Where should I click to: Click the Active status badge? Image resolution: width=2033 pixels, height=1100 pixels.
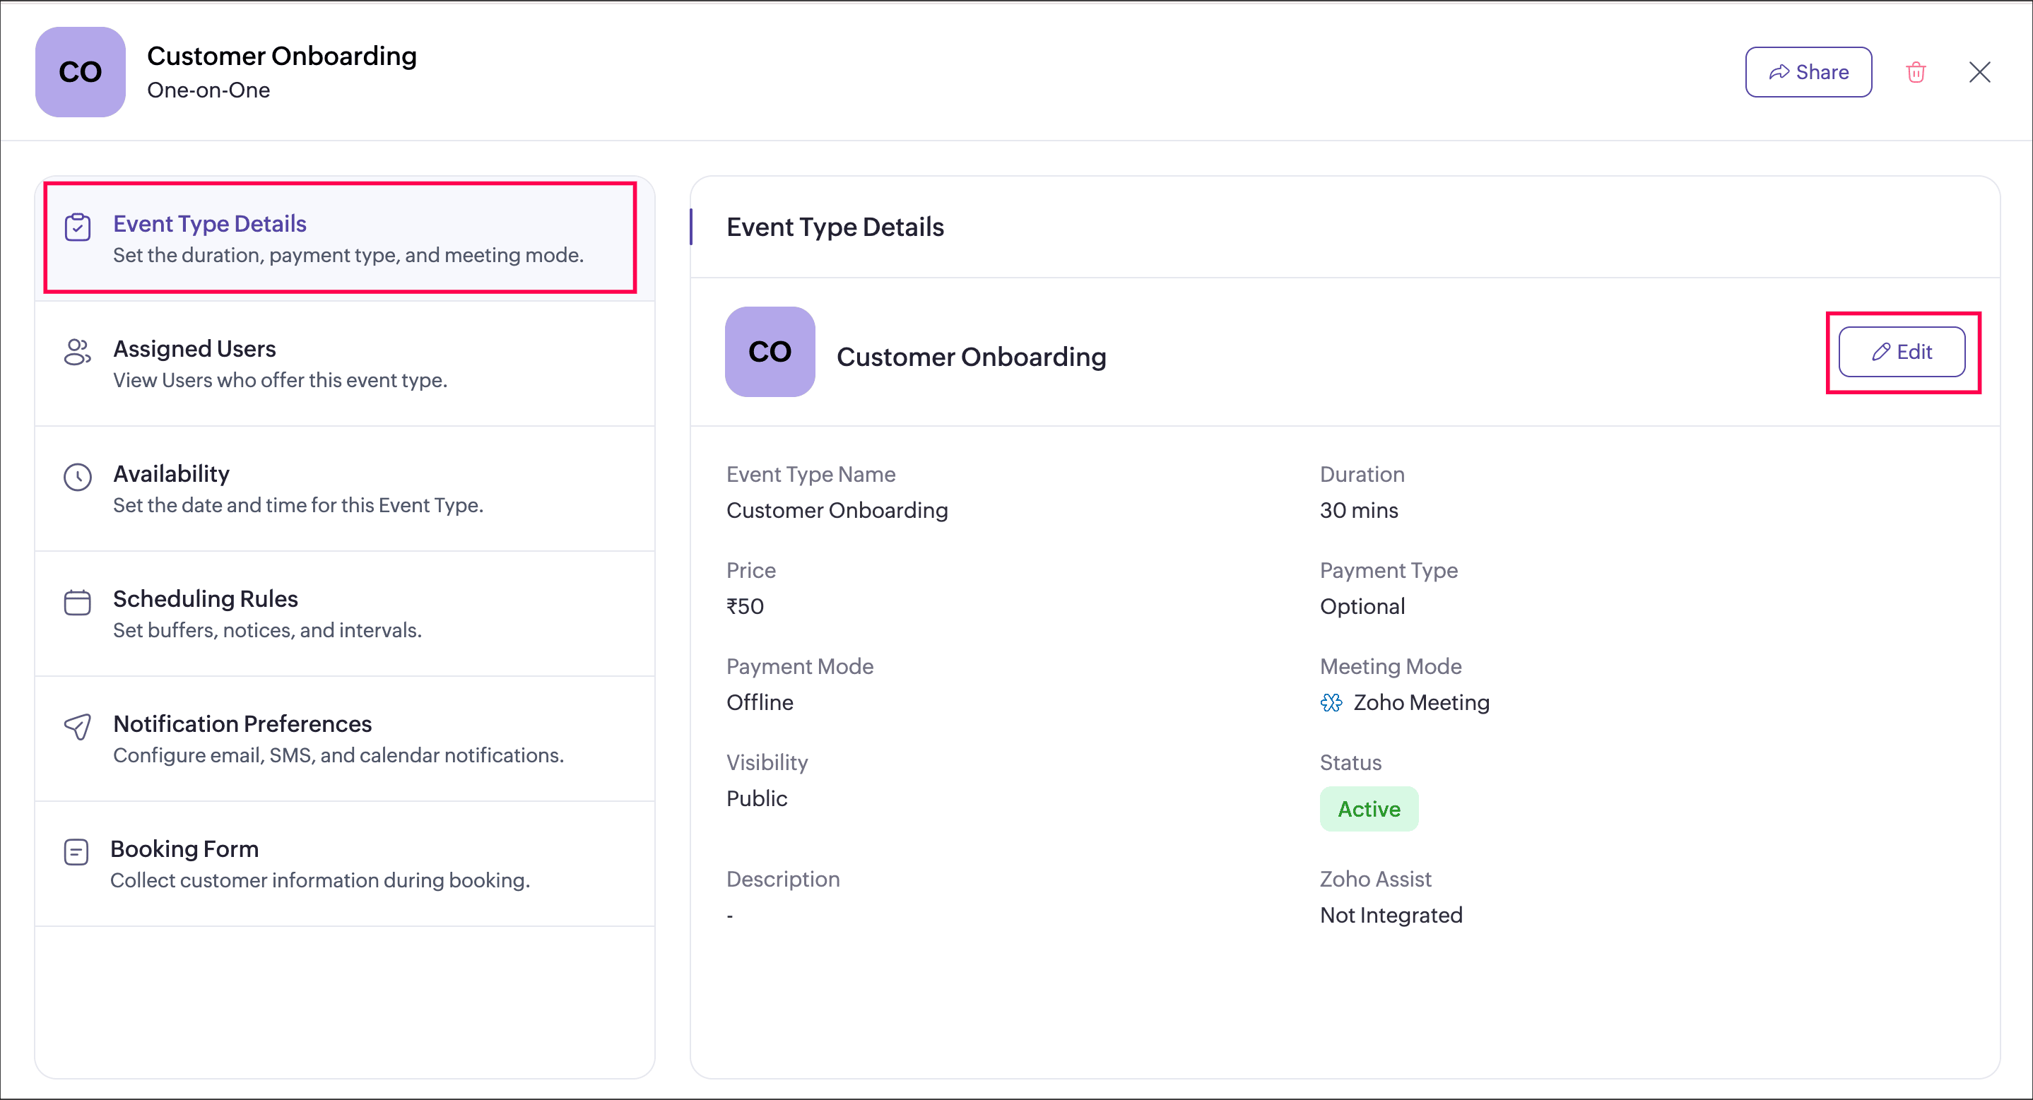pyautogui.click(x=1369, y=809)
